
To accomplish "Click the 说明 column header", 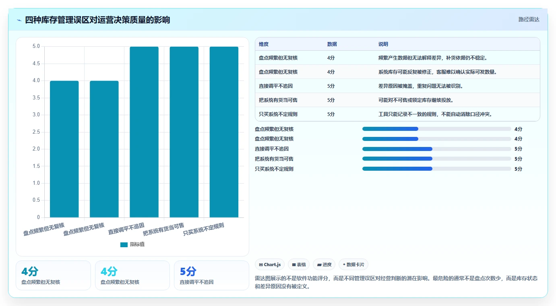I will 383,44.
